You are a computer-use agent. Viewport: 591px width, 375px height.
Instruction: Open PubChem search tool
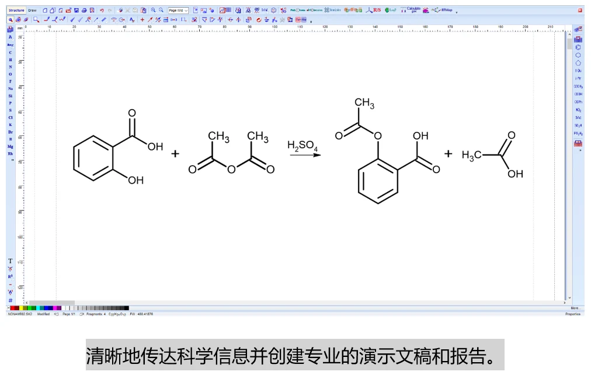click(x=298, y=10)
